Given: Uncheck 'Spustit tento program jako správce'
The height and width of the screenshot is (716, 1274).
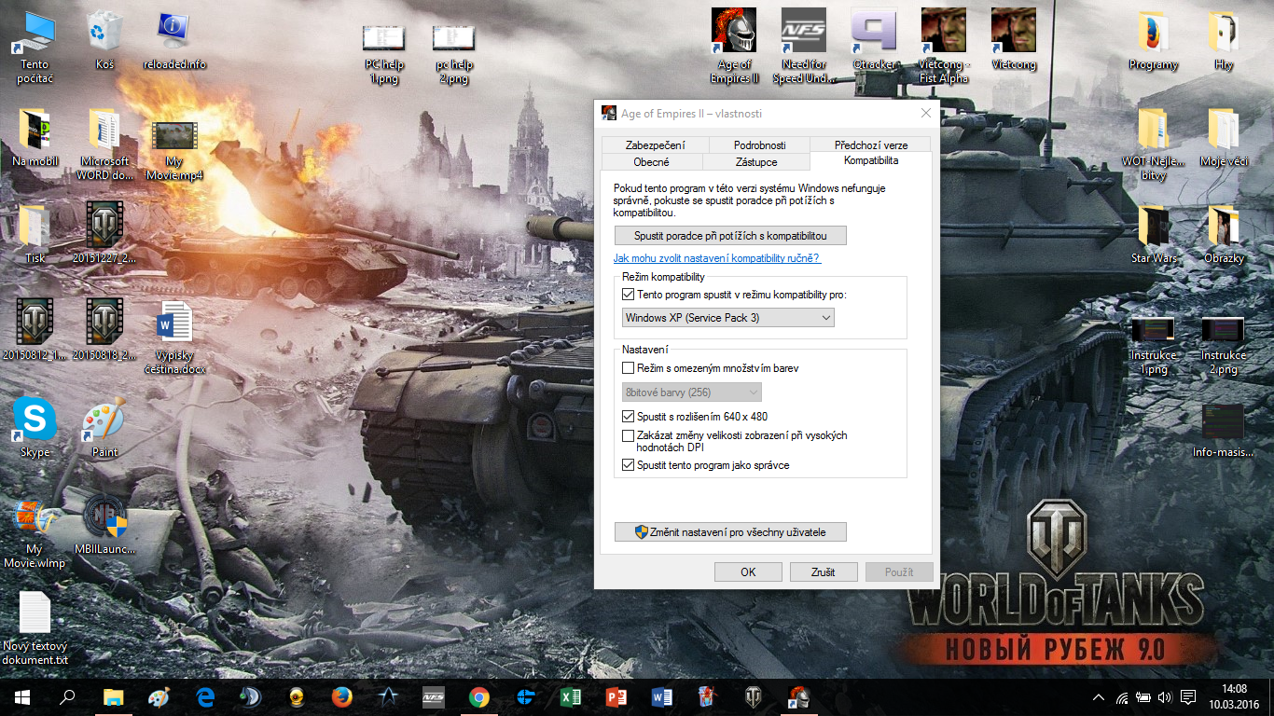Looking at the screenshot, I should pyautogui.click(x=628, y=465).
